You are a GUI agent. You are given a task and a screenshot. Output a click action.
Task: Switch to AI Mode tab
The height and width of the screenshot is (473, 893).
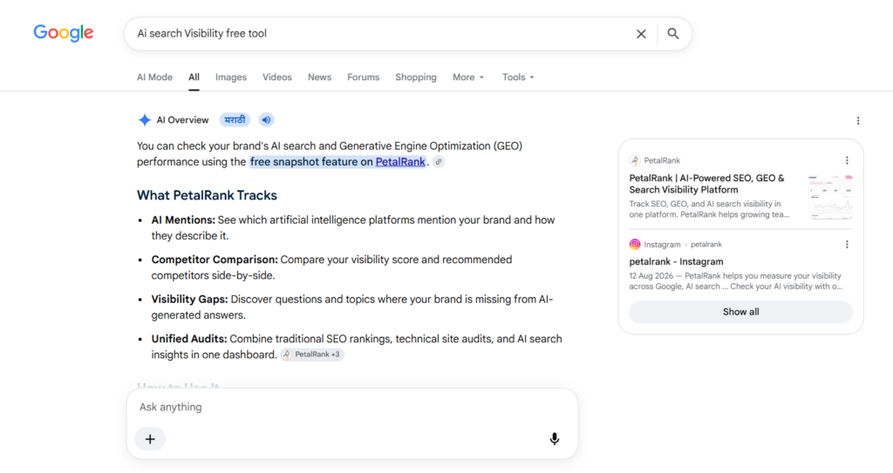154,78
